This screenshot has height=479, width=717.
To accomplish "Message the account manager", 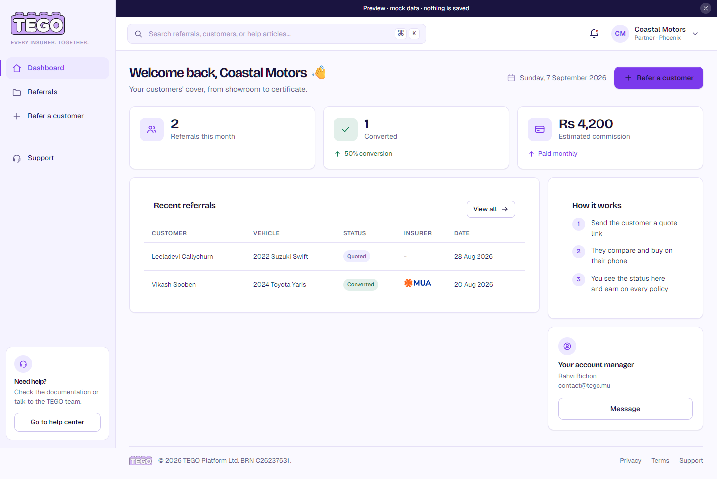I will [x=625, y=409].
